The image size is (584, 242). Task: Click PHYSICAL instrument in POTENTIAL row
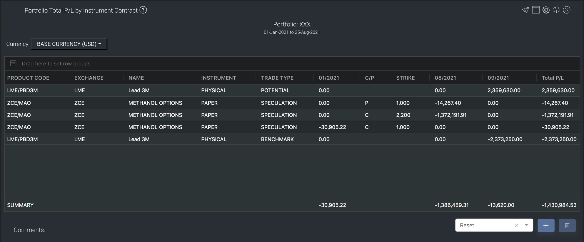(214, 90)
